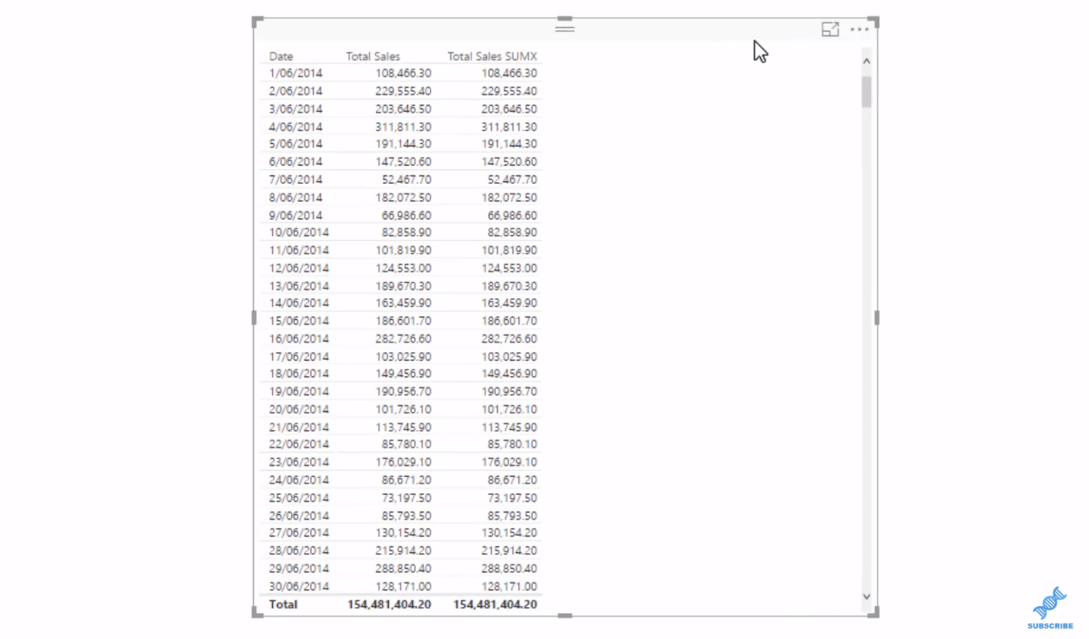Viewport: 1089px width, 639px height.
Task: Sort by the Total Sales SUMX column header
Action: 492,56
